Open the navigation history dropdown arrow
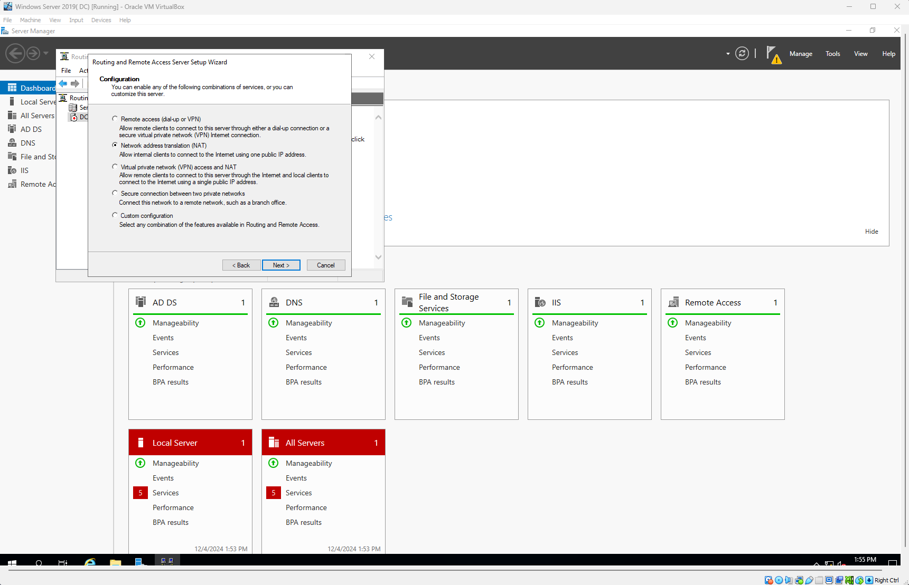 click(46, 53)
